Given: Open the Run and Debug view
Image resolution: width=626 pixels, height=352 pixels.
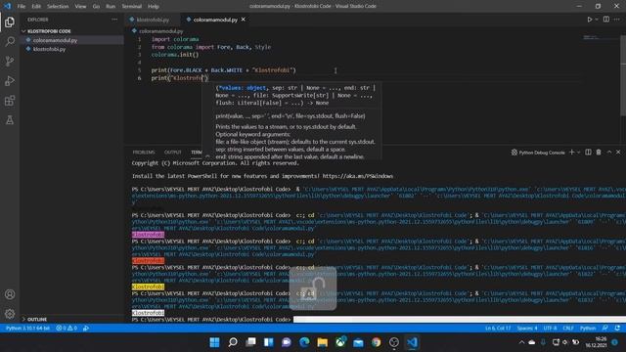Looking at the screenshot, I should [10, 80].
